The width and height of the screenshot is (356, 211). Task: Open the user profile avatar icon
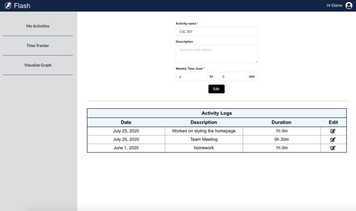[x=349, y=5]
